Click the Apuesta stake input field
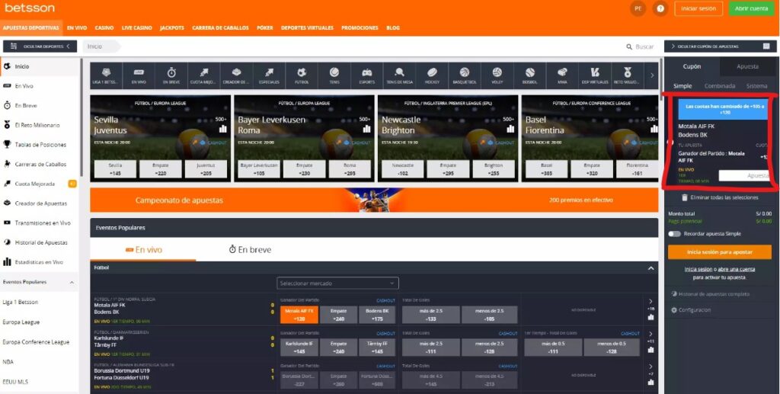The image size is (780, 394). (x=745, y=175)
